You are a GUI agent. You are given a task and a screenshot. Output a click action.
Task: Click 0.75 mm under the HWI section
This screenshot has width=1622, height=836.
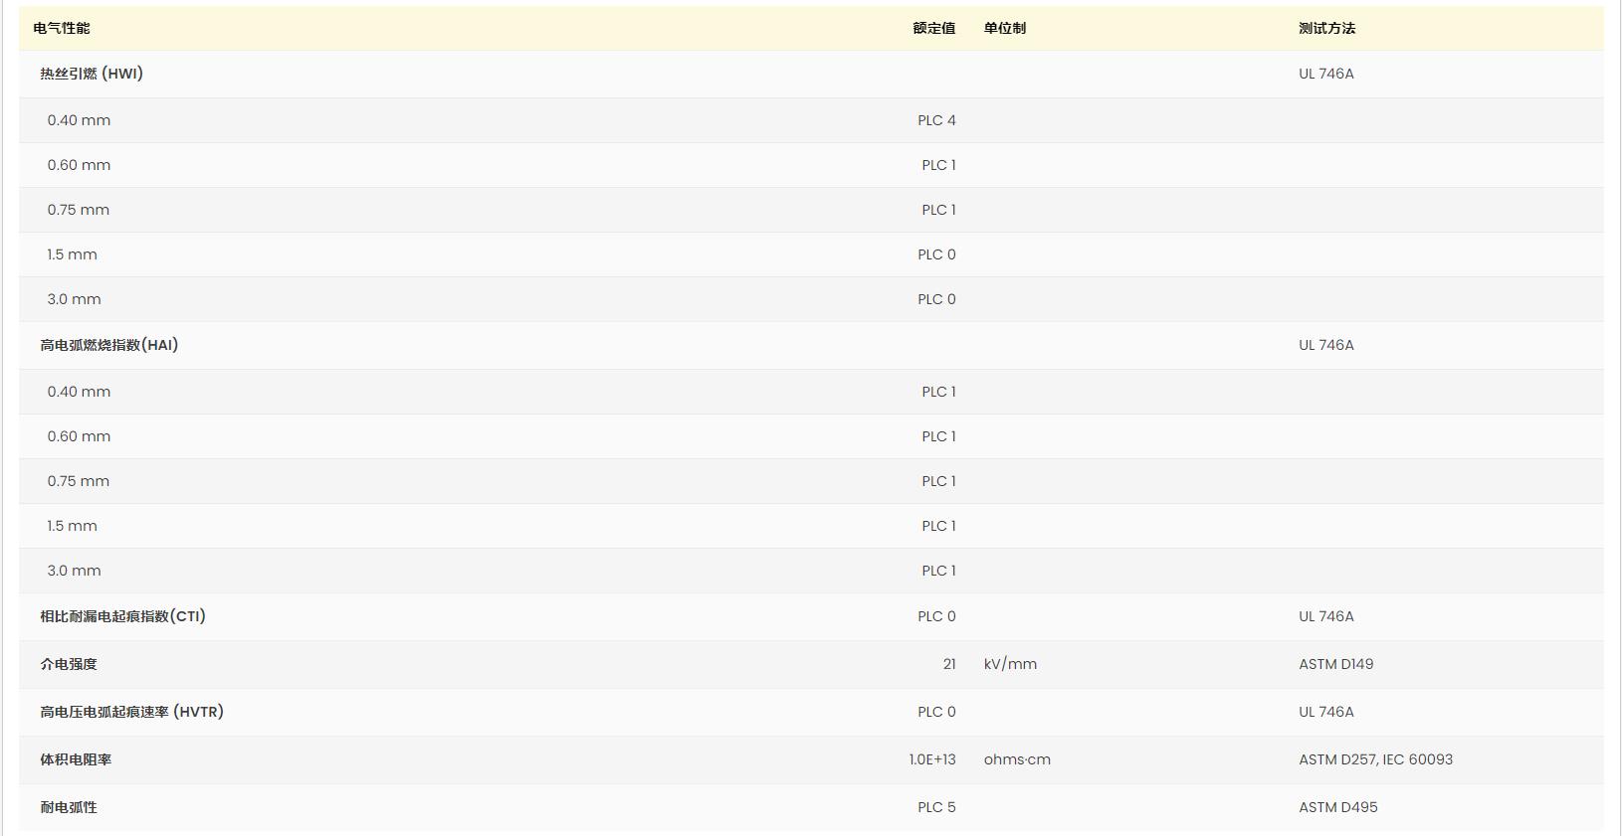[79, 210]
